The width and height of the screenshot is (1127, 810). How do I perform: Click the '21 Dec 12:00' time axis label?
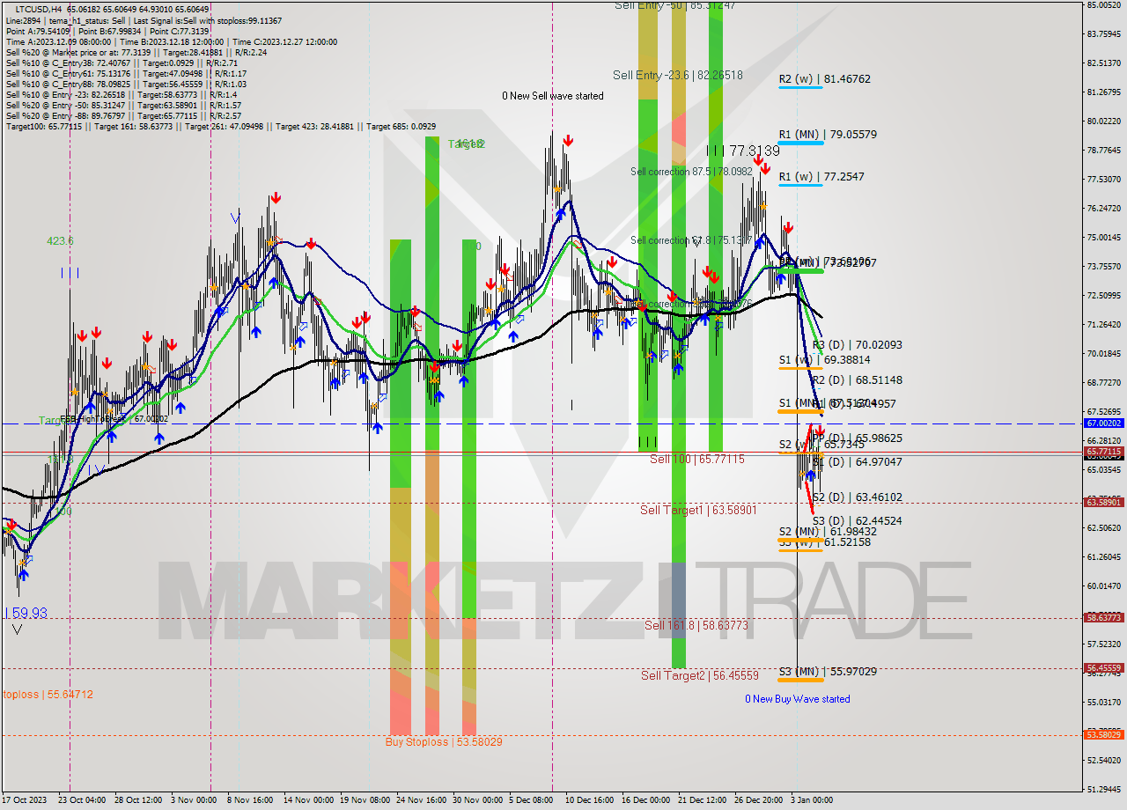tap(702, 800)
